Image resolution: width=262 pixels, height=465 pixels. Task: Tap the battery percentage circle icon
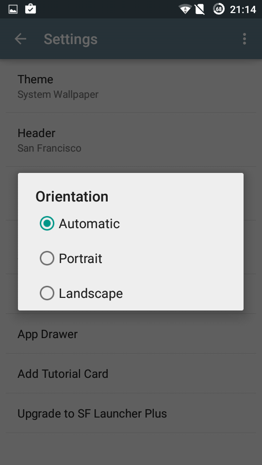219,9
